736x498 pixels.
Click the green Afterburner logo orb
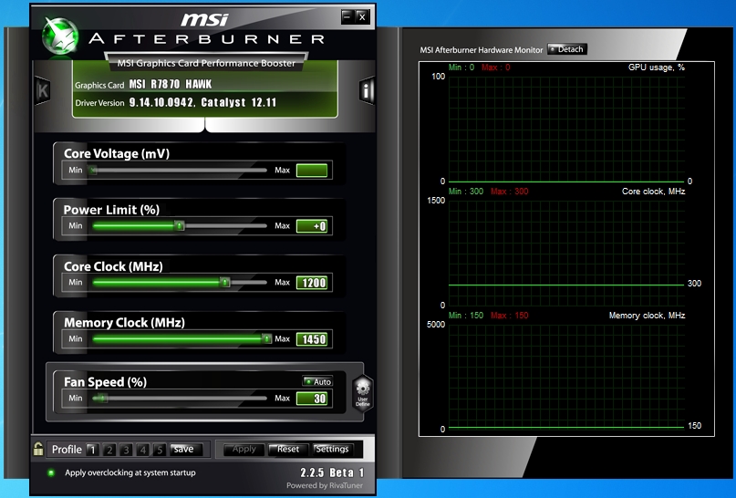[x=60, y=36]
